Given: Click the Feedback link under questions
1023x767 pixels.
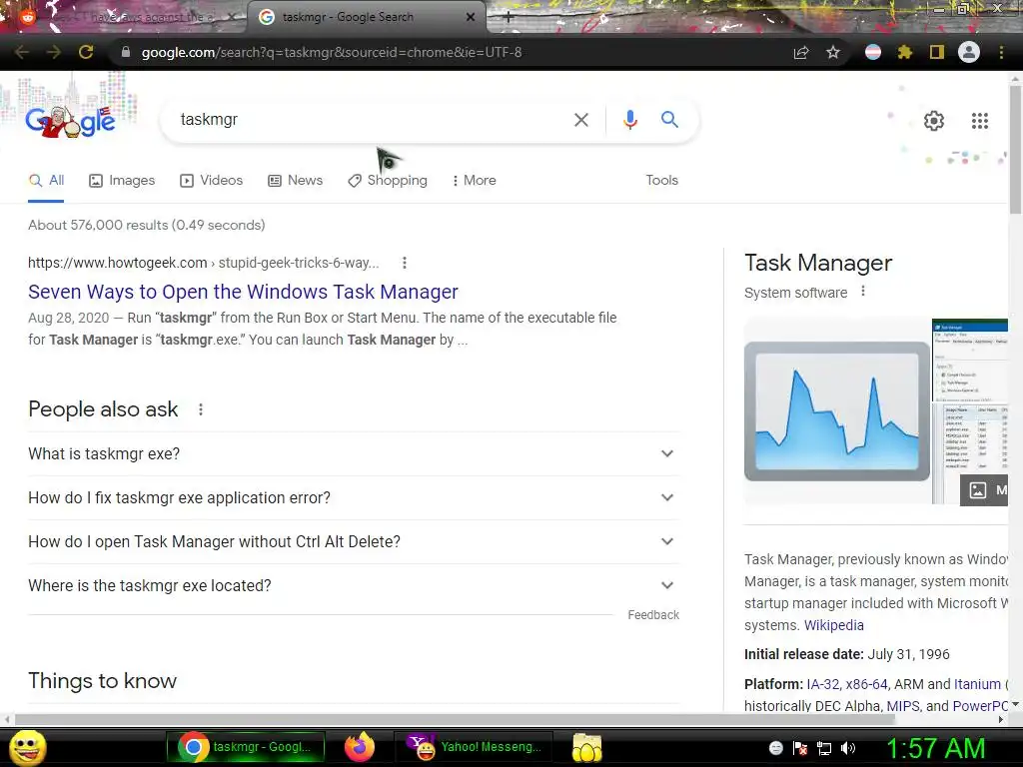Looking at the screenshot, I should (653, 615).
